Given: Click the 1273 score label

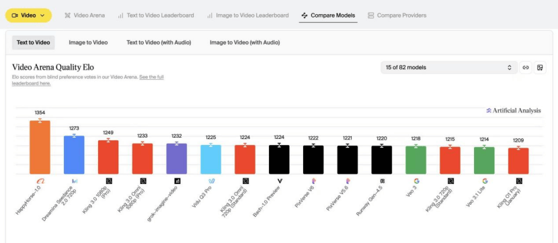Looking at the screenshot, I should (x=74, y=128).
